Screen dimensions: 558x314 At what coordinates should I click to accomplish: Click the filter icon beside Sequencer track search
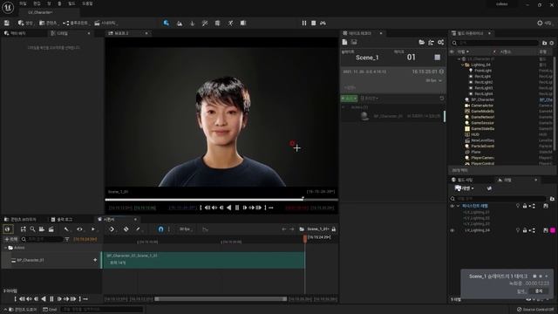click(x=67, y=240)
